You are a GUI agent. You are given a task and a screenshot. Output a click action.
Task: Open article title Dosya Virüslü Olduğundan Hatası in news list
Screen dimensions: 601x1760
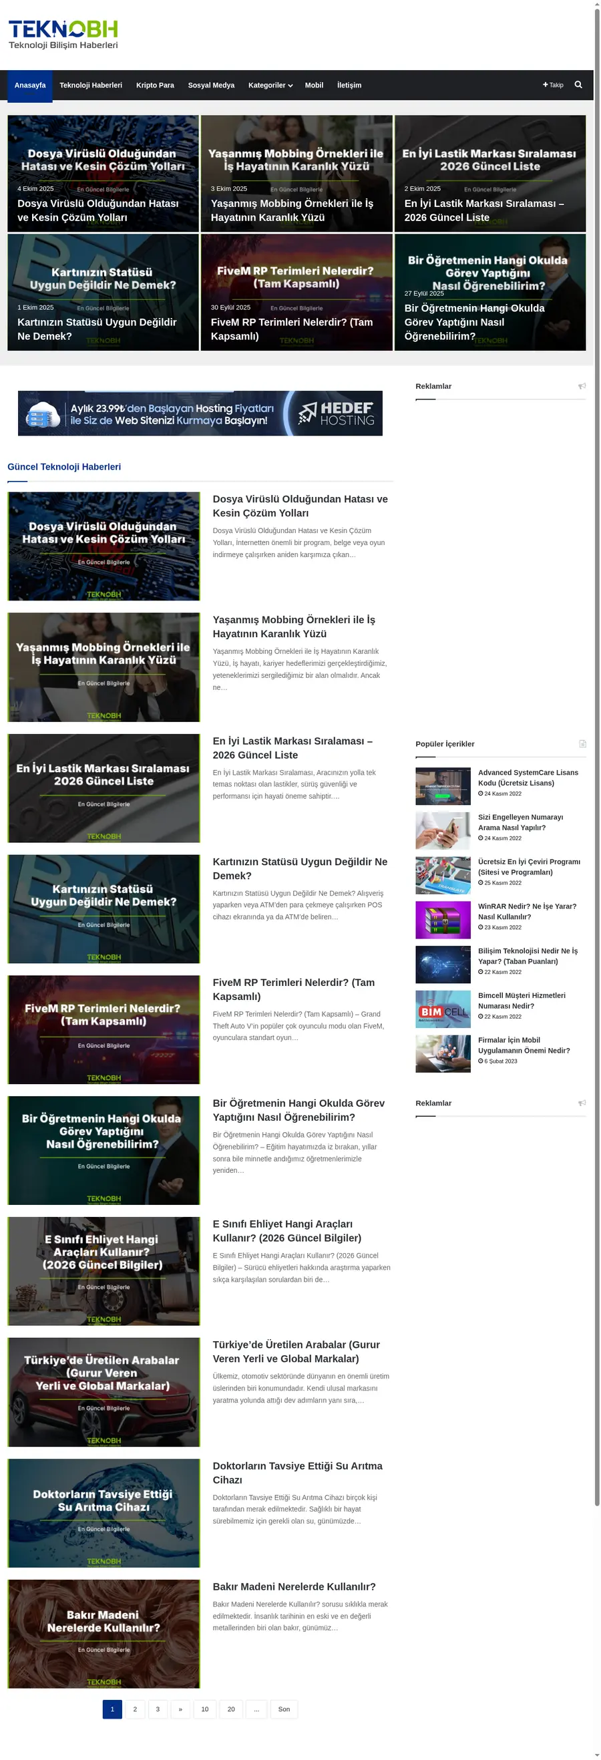click(300, 506)
